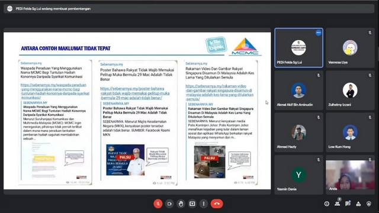Unmute the microphone button
The width and height of the screenshot is (379, 213).
pyautogui.click(x=158, y=204)
